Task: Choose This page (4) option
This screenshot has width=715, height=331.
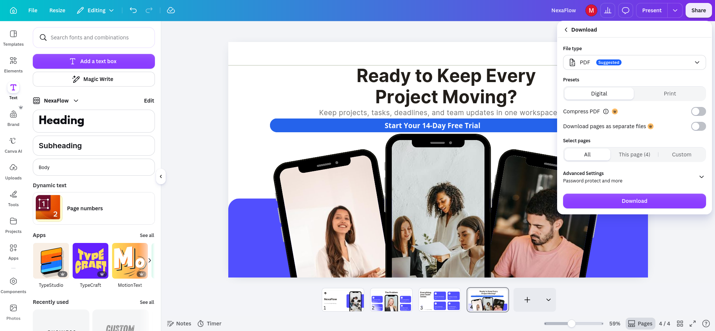Action: [634, 155]
